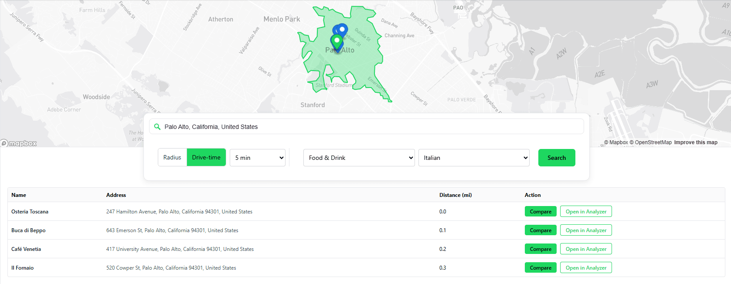
Task: Switch to Radius mode
Action: 172,158
